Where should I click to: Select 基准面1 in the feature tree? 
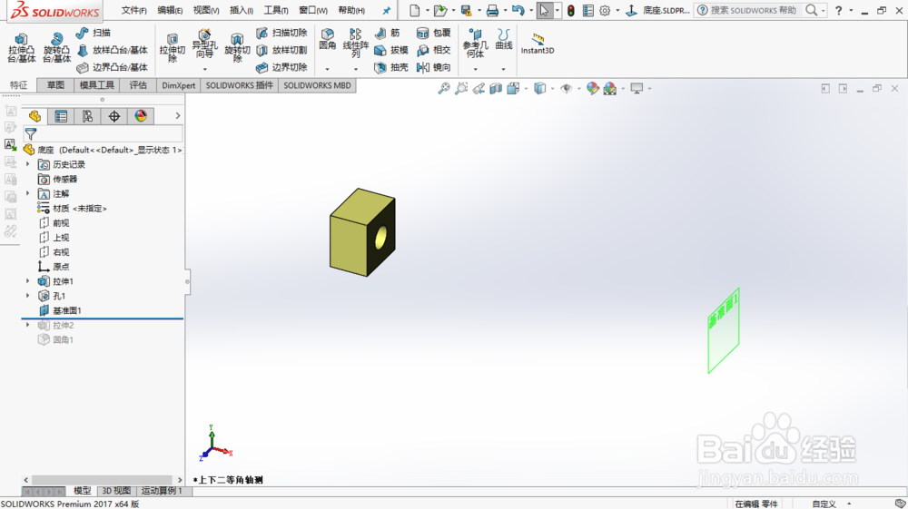coord(60,310)
